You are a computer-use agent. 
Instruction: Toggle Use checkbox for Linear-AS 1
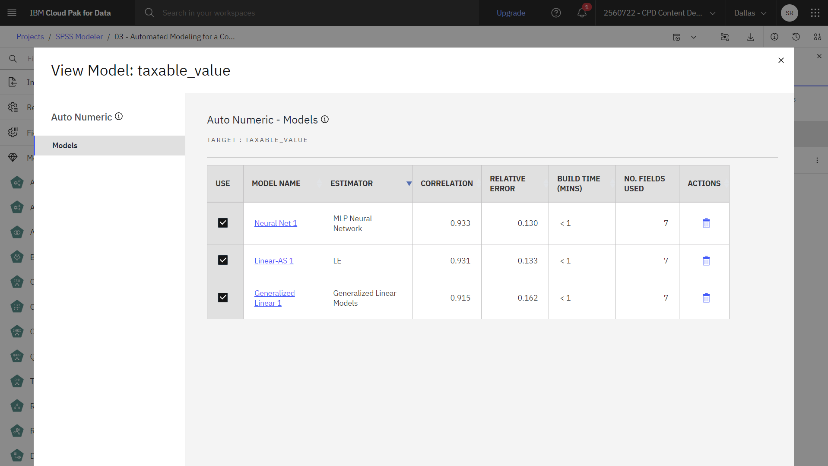click(223, 260)
